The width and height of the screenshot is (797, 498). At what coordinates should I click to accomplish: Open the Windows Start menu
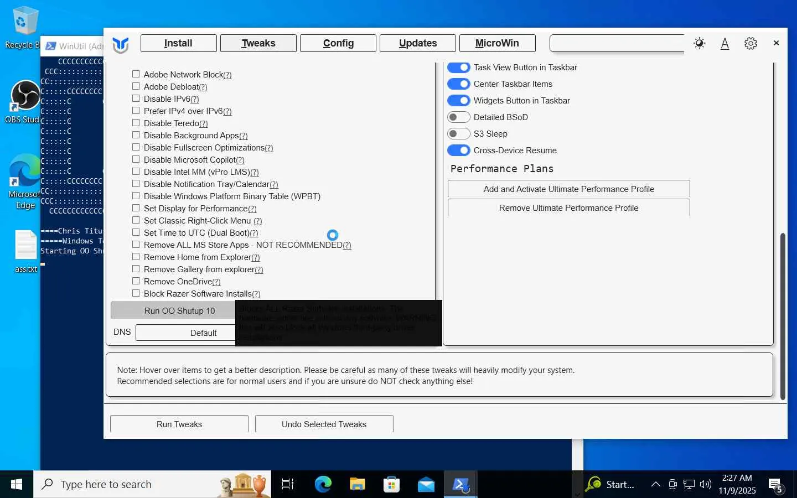[x=17, y=484]
